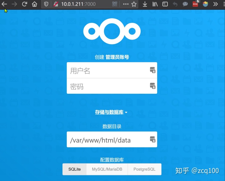
Task: Open red password manager extension with badge 6
Action: [x=196, y=3]
